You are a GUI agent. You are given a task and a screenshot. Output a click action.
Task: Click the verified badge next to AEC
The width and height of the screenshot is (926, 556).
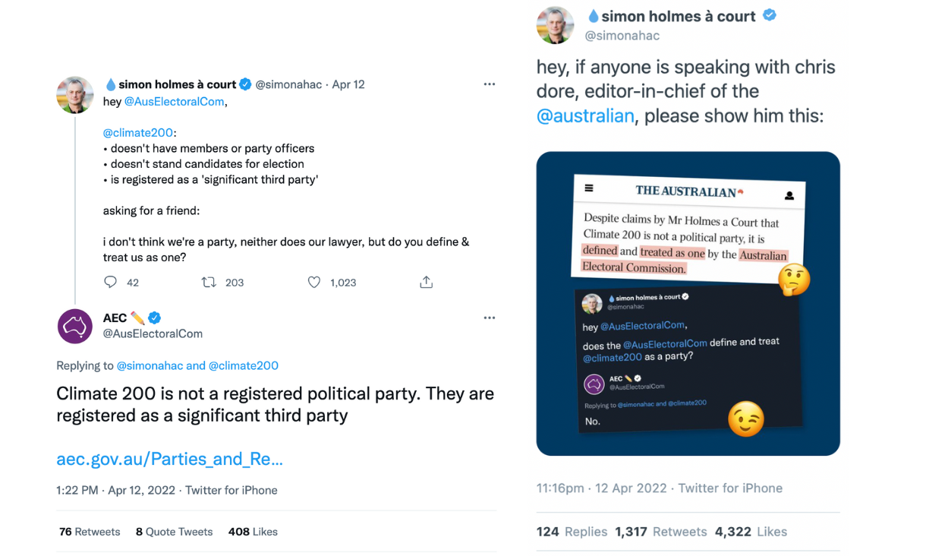point(155,317)
